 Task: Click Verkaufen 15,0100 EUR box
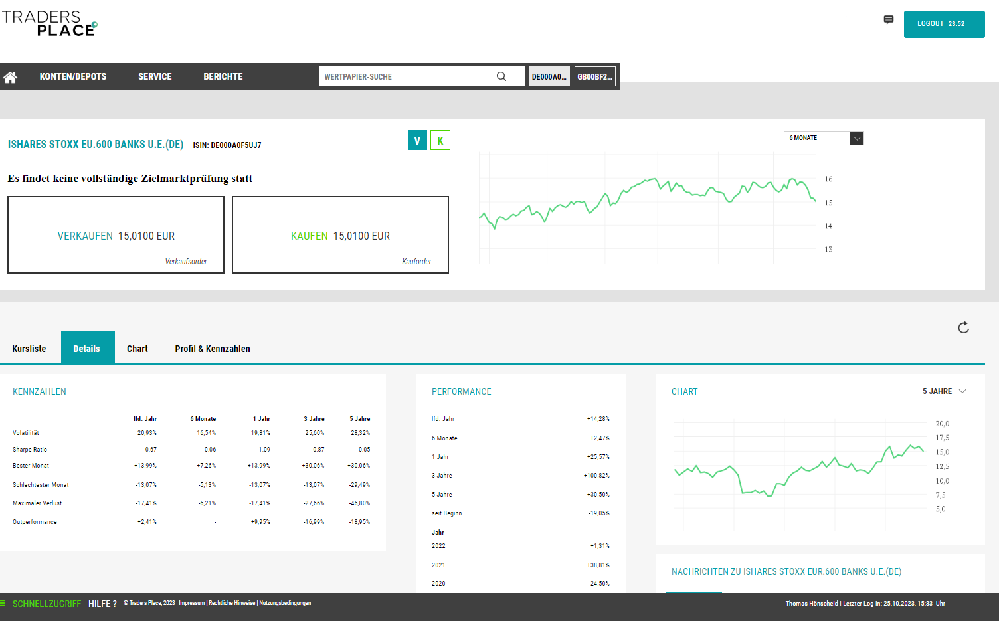point(116,234)
